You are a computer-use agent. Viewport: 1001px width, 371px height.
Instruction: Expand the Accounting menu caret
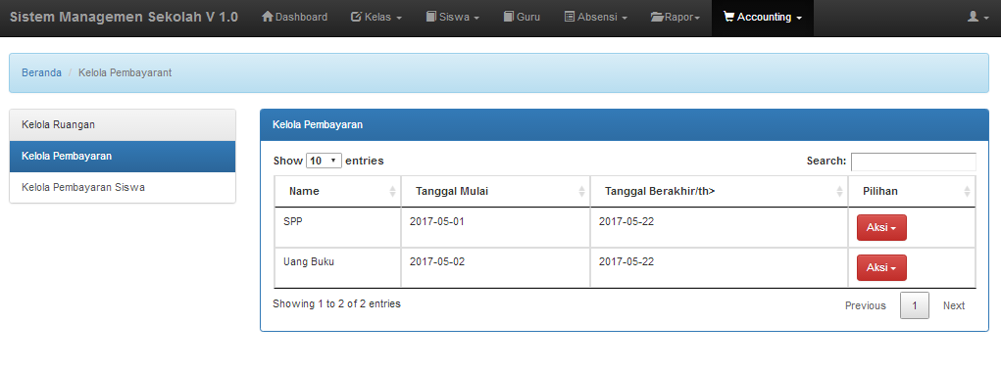pyautogui.click(x=799, y=19)
